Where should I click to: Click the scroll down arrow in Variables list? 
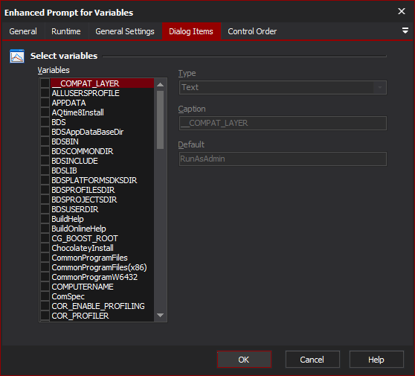click(160, 315)
